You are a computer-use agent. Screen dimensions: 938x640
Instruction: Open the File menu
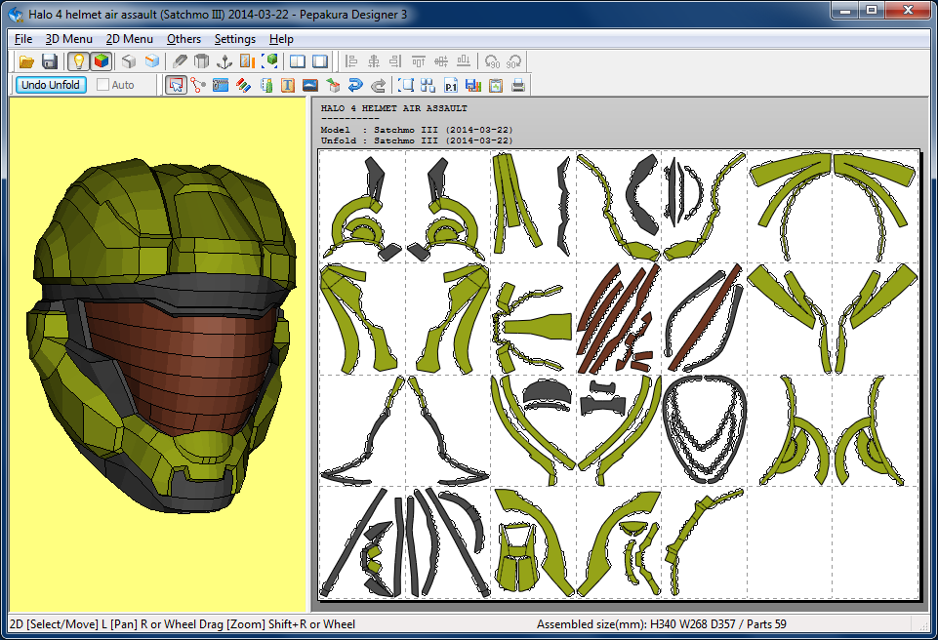[23, 39]
